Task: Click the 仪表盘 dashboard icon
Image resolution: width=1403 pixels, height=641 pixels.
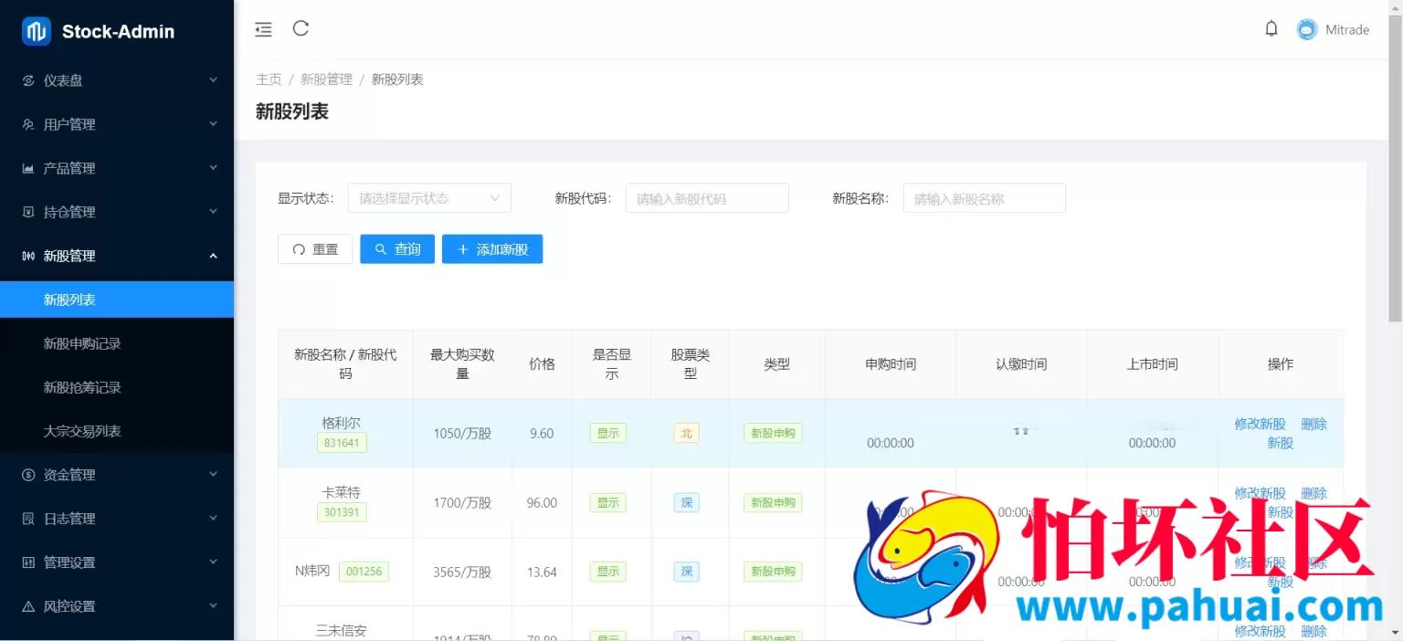Action: tap(28, 80)
